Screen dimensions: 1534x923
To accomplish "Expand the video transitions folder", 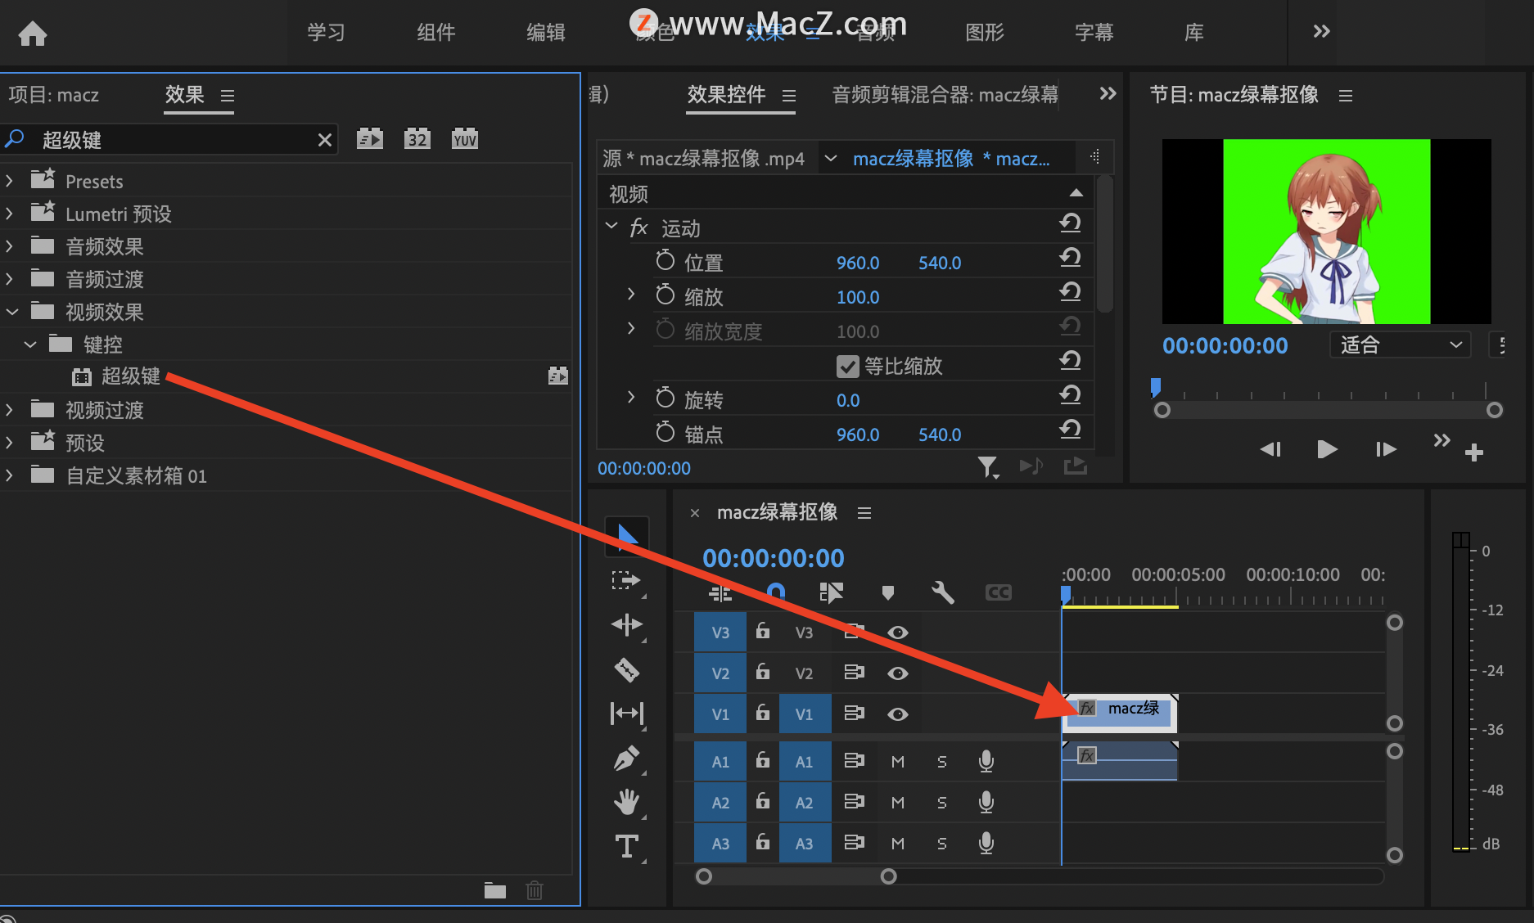I will point(9,410).
